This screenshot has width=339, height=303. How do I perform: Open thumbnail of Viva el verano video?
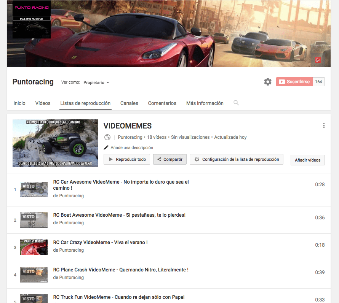point(34,247)
